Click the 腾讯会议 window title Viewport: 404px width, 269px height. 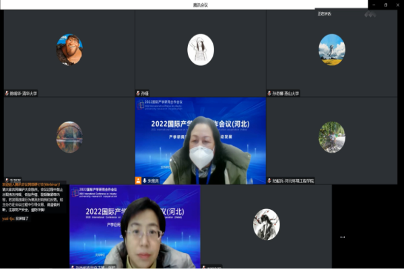[201, 4]
